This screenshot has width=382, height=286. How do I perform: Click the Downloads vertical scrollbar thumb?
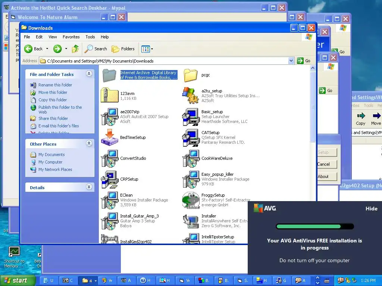pos(313,107)
